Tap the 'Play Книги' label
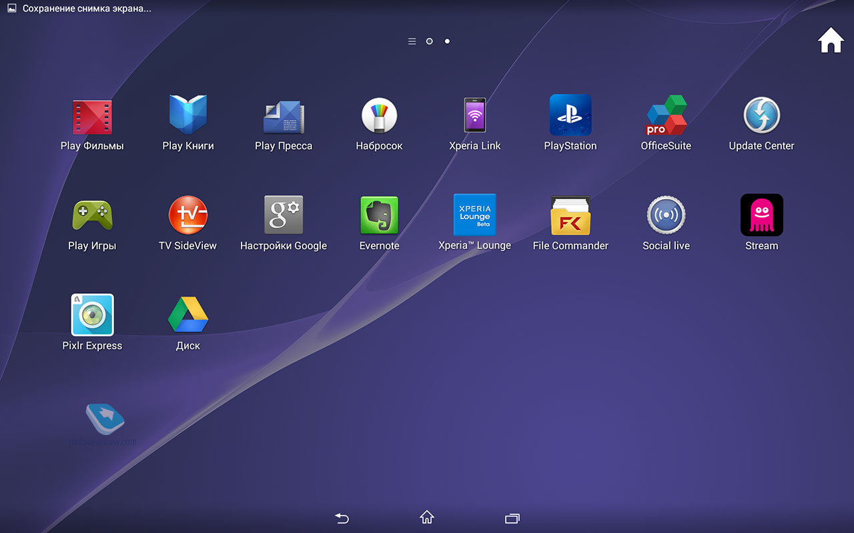The image size is (854, 533). 188,146
